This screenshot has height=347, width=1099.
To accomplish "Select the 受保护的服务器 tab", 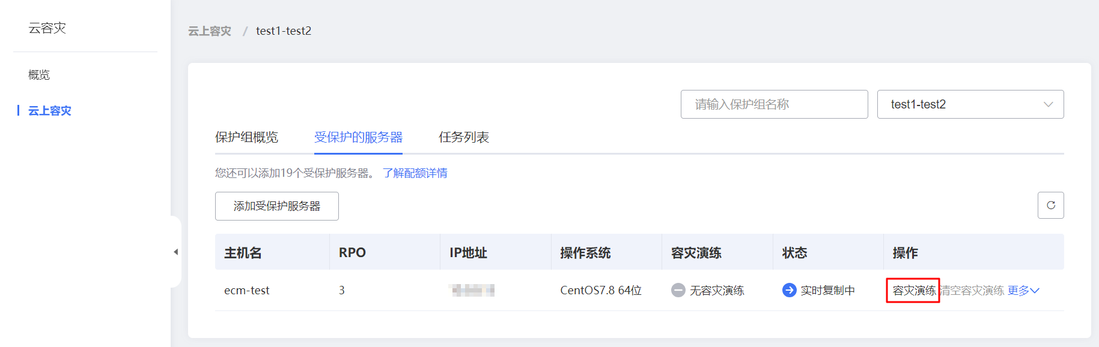I will point(358,137).
